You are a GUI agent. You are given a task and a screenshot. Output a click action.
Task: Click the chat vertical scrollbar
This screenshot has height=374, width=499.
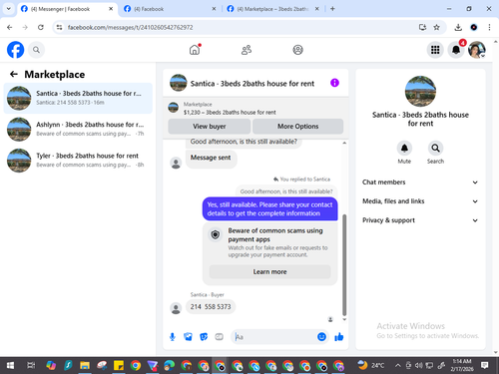click(344, 265)
